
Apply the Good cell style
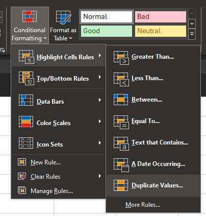tap(107, 31)
